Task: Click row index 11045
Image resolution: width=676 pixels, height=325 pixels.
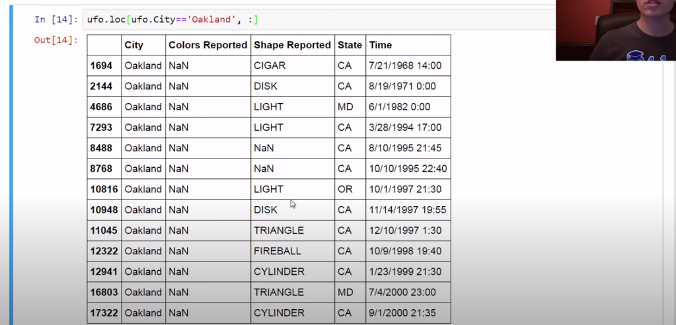Action: pyautogui.click(x=104, y=231)
